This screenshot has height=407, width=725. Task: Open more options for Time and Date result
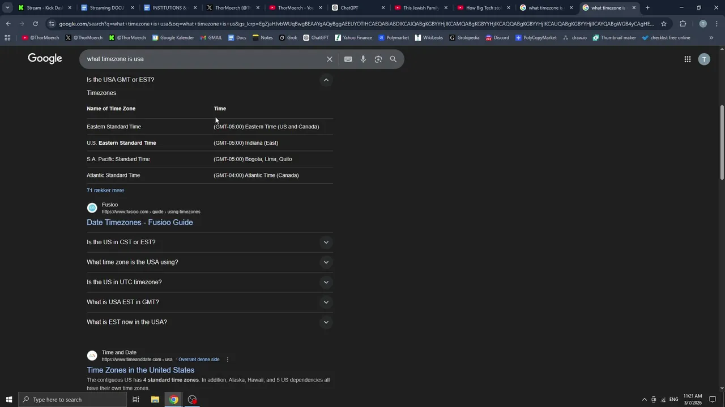tap(228, 360)
